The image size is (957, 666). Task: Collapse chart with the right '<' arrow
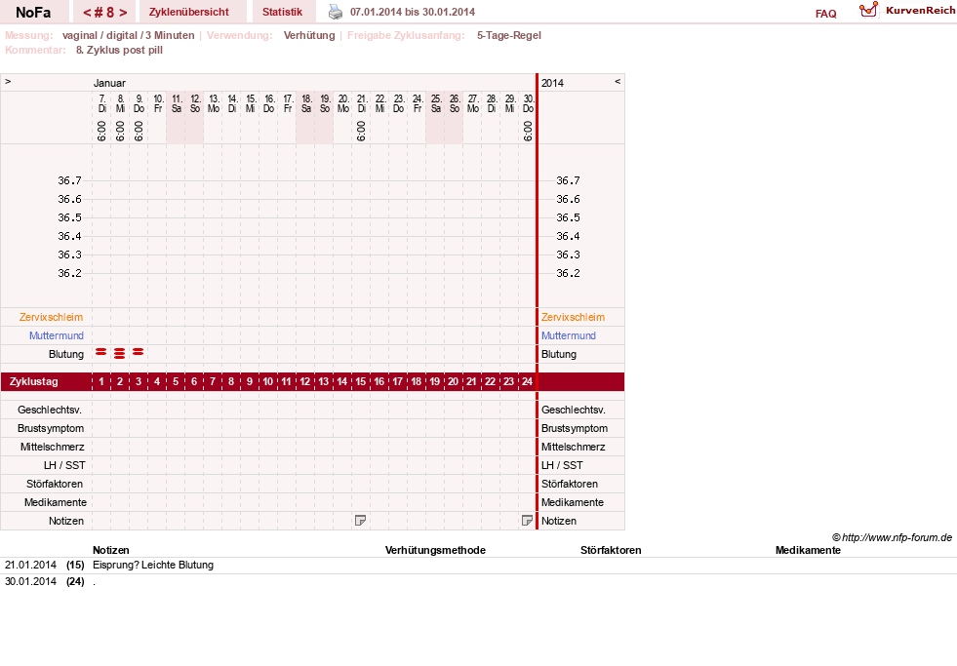(x=618, y=81)
